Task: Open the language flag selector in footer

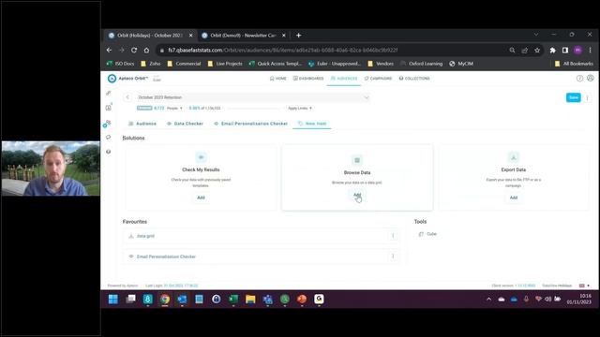Action: point(584,286)
